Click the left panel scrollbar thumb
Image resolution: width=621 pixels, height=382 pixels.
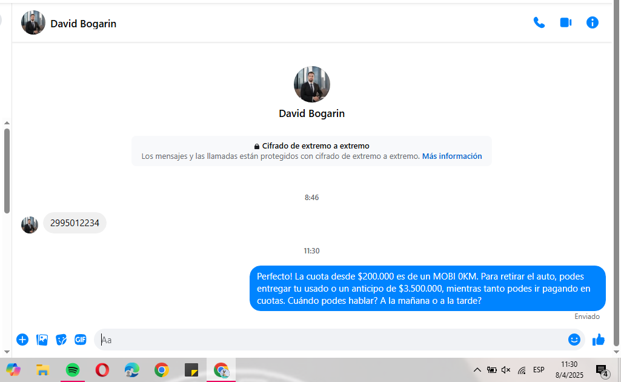[x=7, y=171]
